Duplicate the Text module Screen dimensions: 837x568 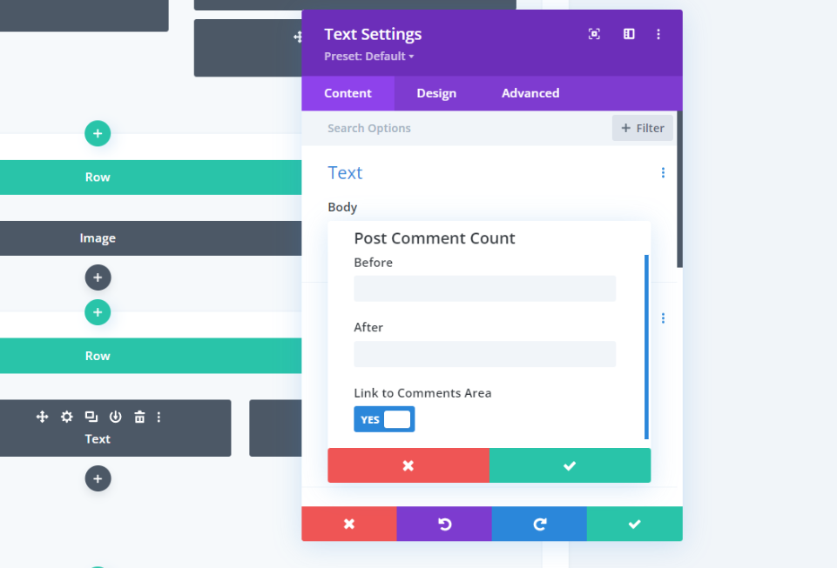(91, 417)
